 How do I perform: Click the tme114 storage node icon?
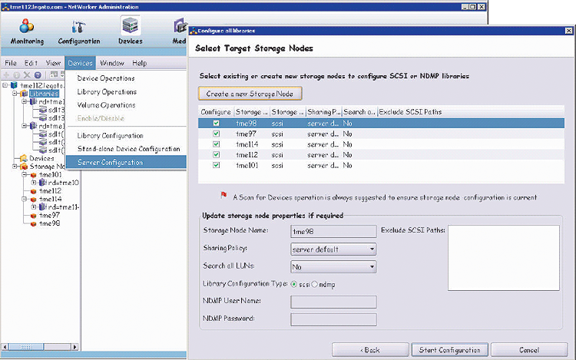(x=34, y=200)
